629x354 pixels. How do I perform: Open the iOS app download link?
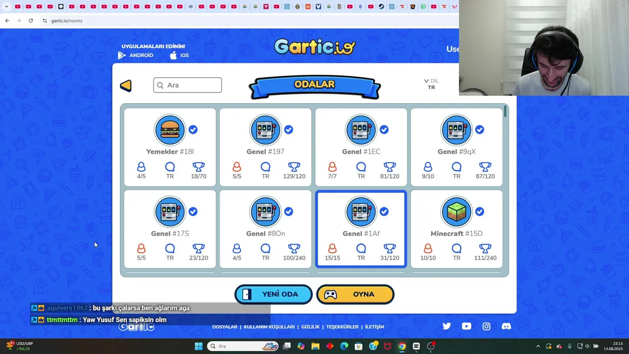179,55
